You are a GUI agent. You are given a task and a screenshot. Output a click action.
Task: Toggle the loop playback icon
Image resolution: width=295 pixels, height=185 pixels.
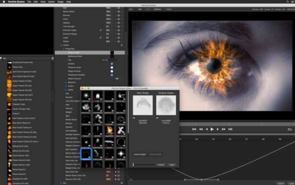tap(290, 129)
